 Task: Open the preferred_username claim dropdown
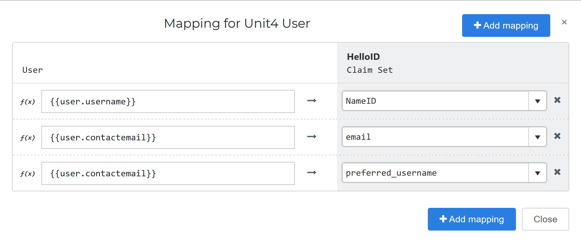tap(537, 173)
